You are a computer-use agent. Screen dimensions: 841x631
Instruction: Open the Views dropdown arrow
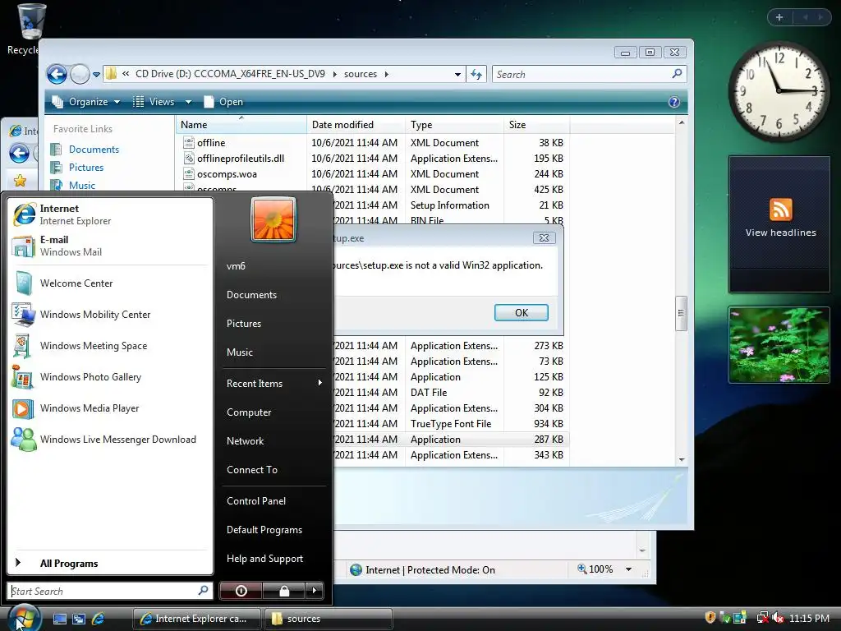pos(188,102)
